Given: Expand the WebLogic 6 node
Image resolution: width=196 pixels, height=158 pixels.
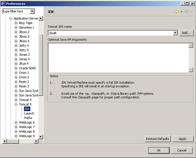Looking at the screenshot, I should click(16, 122).
